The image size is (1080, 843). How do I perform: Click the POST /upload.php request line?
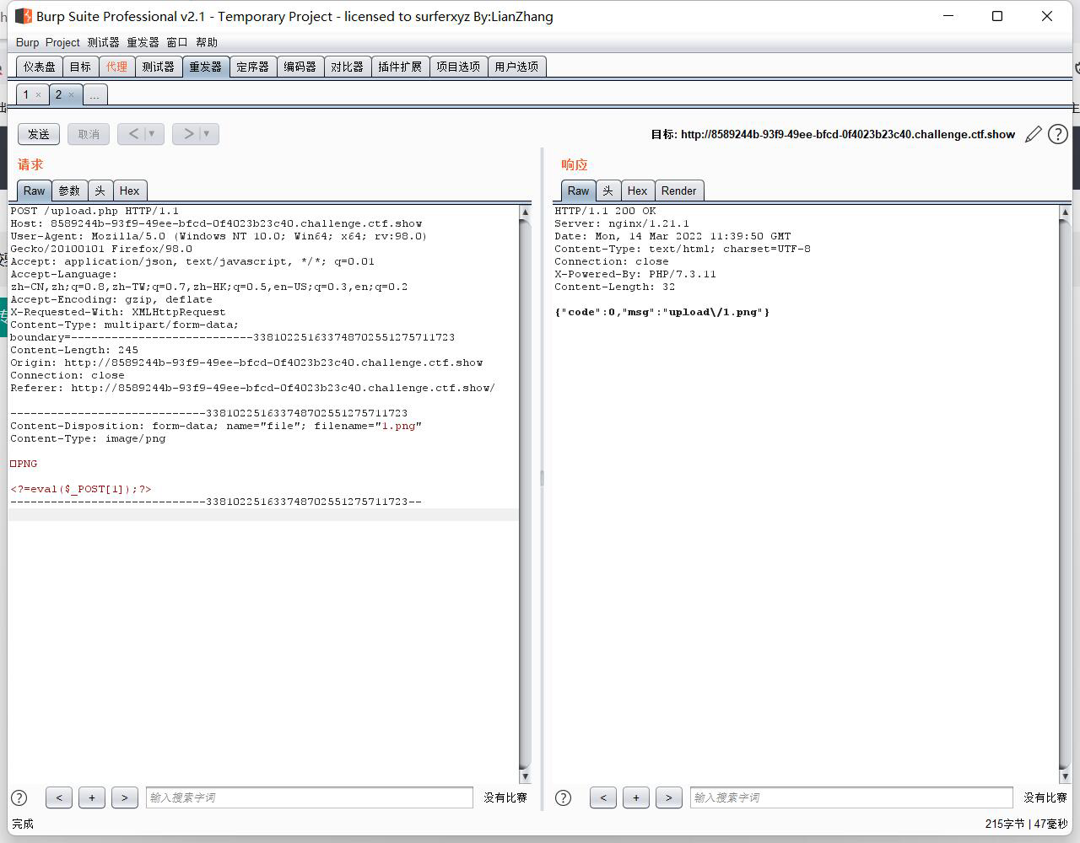94,211
